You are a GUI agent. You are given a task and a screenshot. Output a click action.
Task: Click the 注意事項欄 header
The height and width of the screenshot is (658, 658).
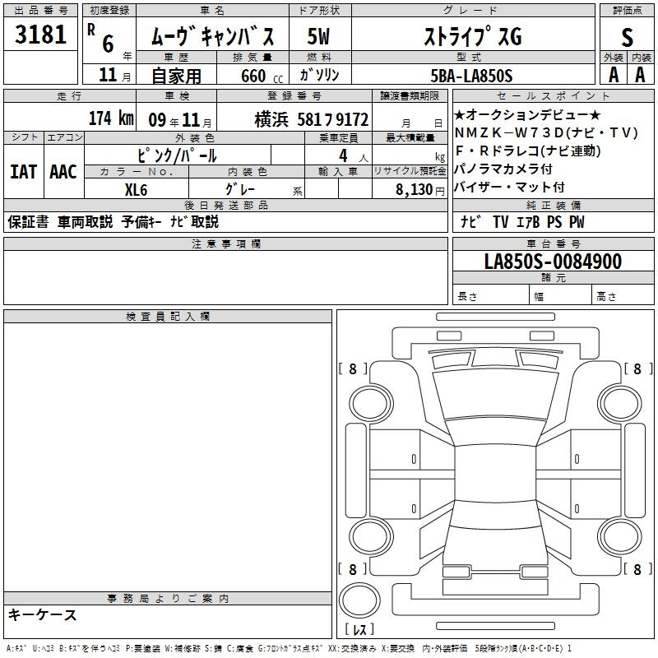(x=225, y=243)
